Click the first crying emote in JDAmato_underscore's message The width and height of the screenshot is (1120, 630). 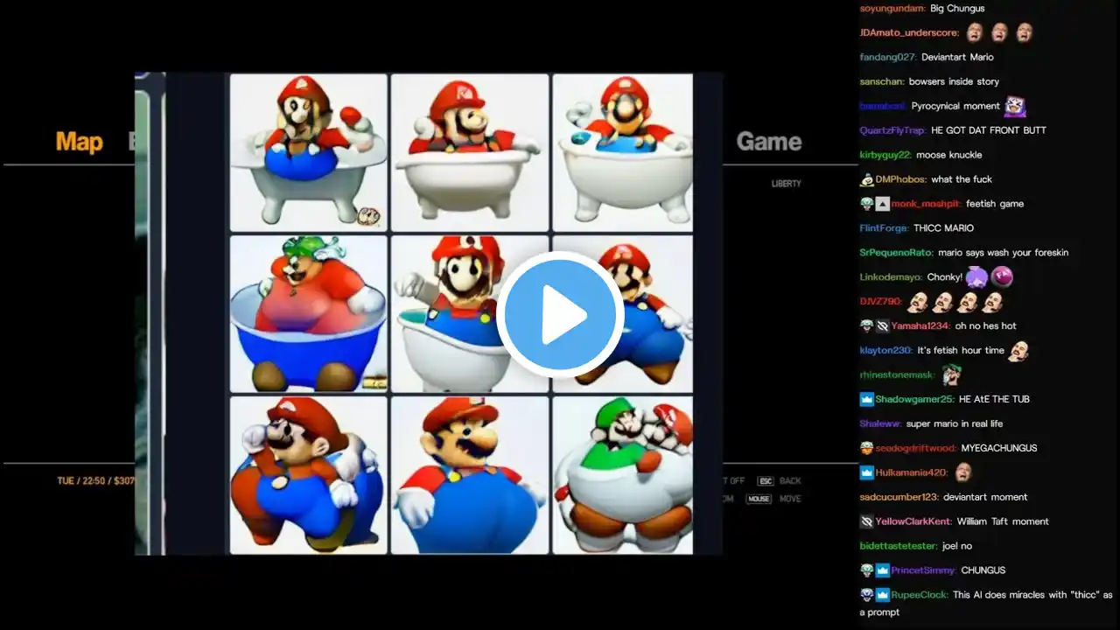coord(975,32)
